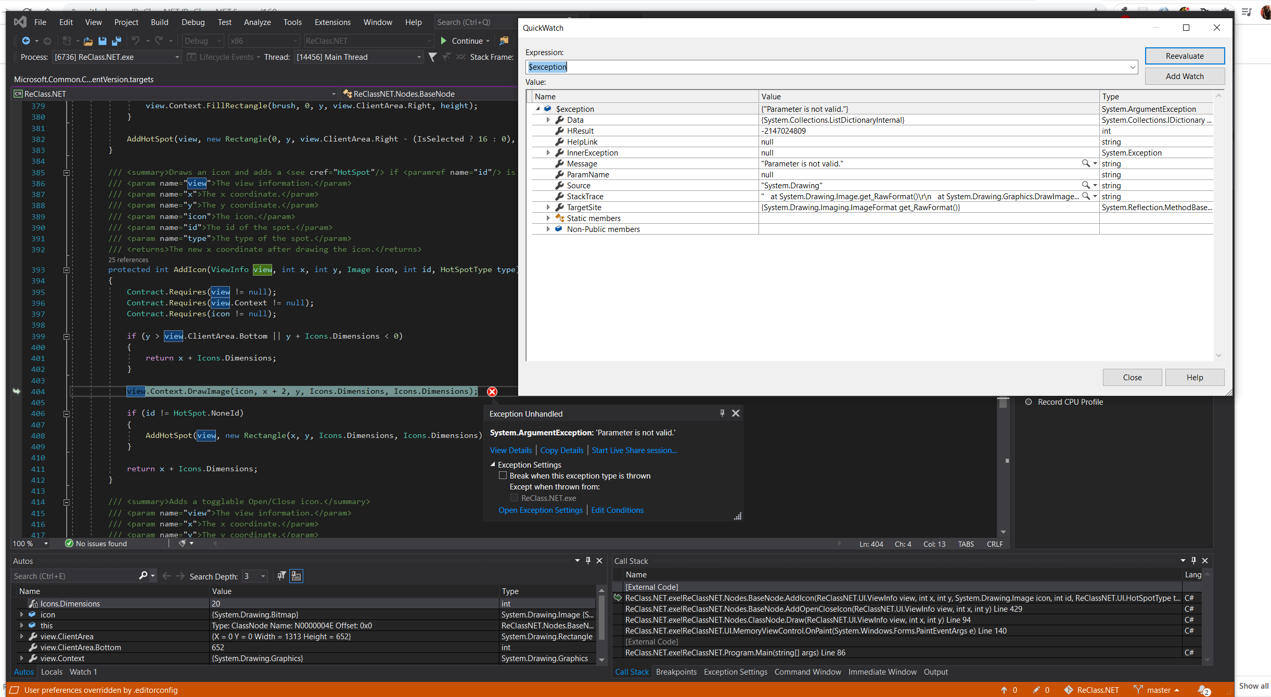Open the 100% editor zoom selector
Screen dimensions: 1271x697
tap(30, 544)
